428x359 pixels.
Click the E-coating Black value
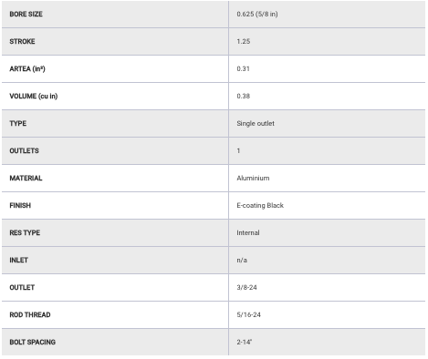pyautogui.click(x=260, y=205)
